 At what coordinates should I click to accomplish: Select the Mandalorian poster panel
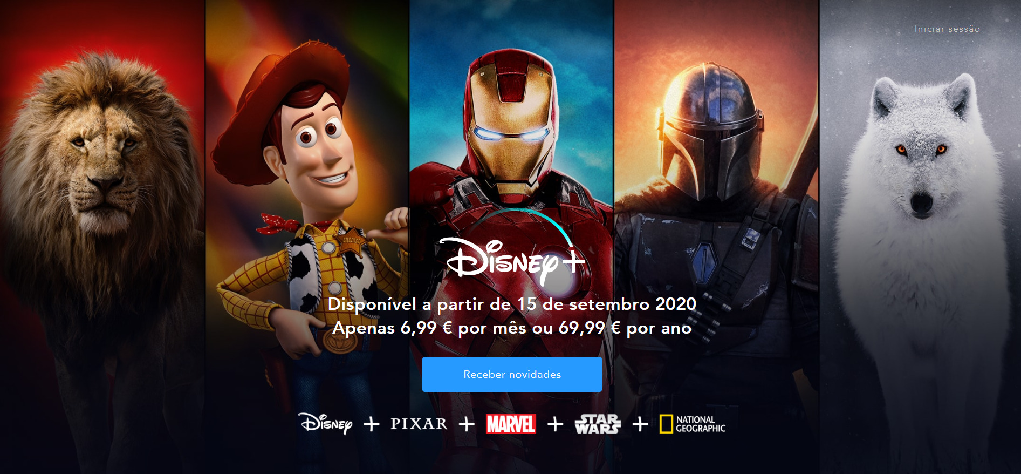[716, 237]
